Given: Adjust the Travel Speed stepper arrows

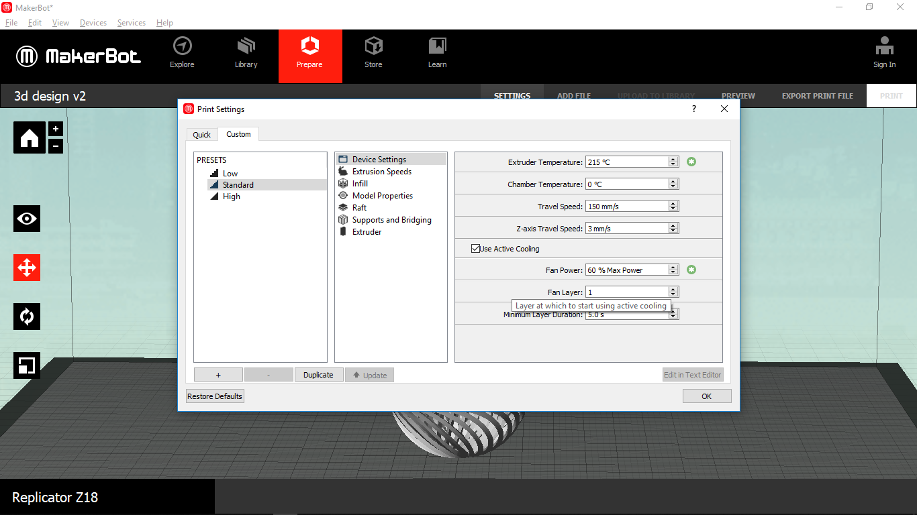Looking at the screenshot, I should 673,206.
